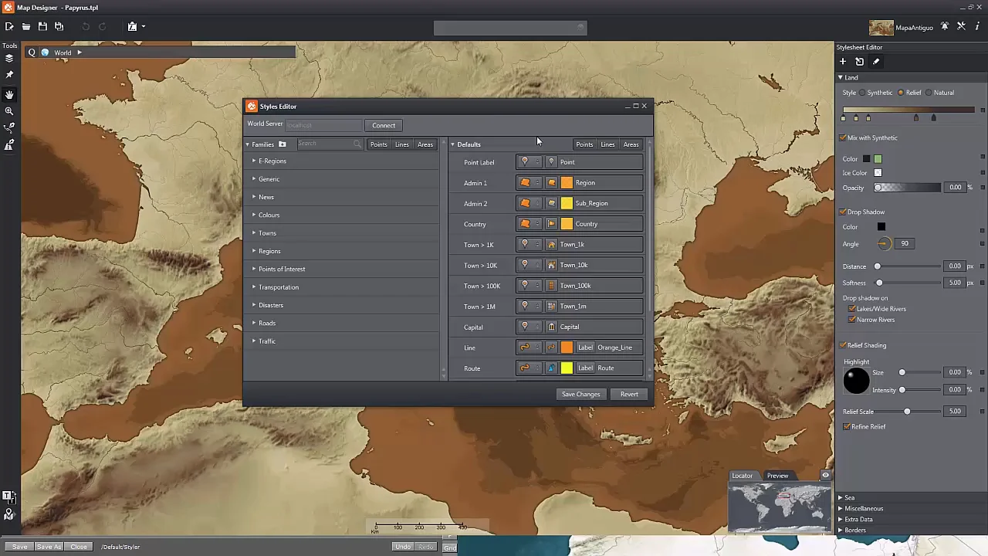Viewport: 988px width, 556px height.
Task: Expand the Sea section
Action: (x=841, y=497)
